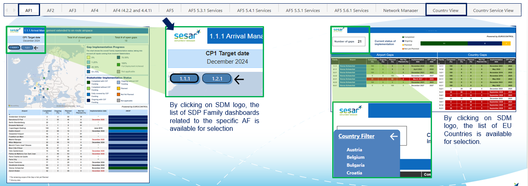Select the large 1.1.1 family button

(x=184, y=78)
